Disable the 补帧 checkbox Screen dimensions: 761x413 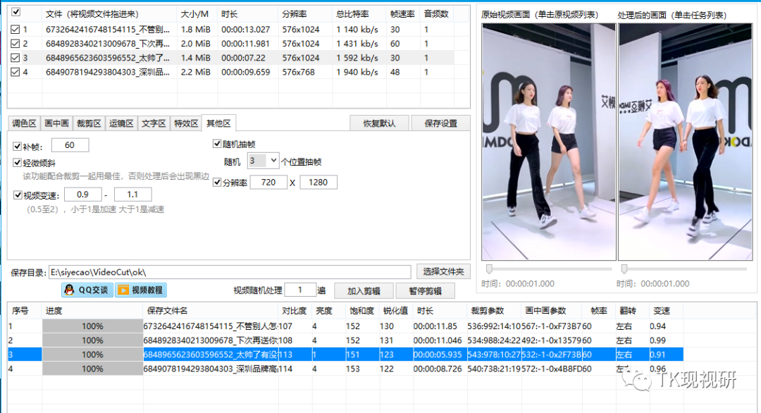18,146
